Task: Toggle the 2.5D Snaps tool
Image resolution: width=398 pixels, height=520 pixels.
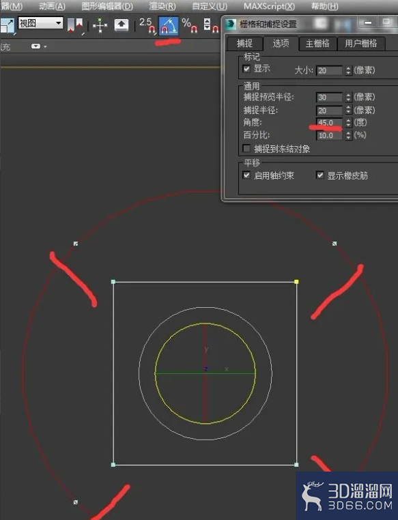Action: pyautogui.click(x=147, y=26)
